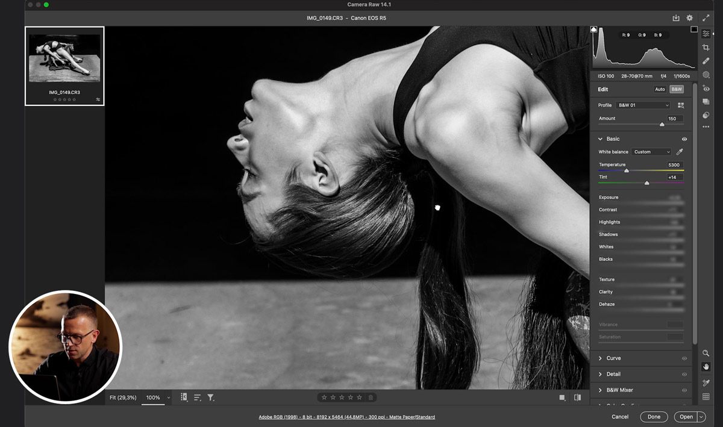Open Camera Raw preferences gear
This screenshot has height=427, width=723.
(690, 18)
